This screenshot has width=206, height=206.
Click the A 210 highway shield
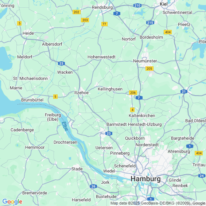pyautogui.click(x=137, y=5)
